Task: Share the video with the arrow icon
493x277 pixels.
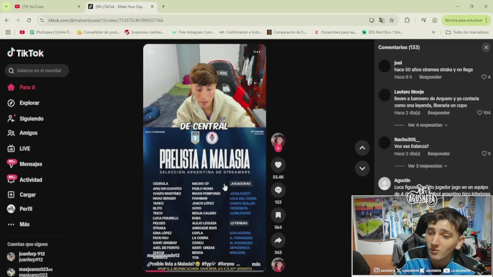Action: pyautogui.click(x=278, y=240)
